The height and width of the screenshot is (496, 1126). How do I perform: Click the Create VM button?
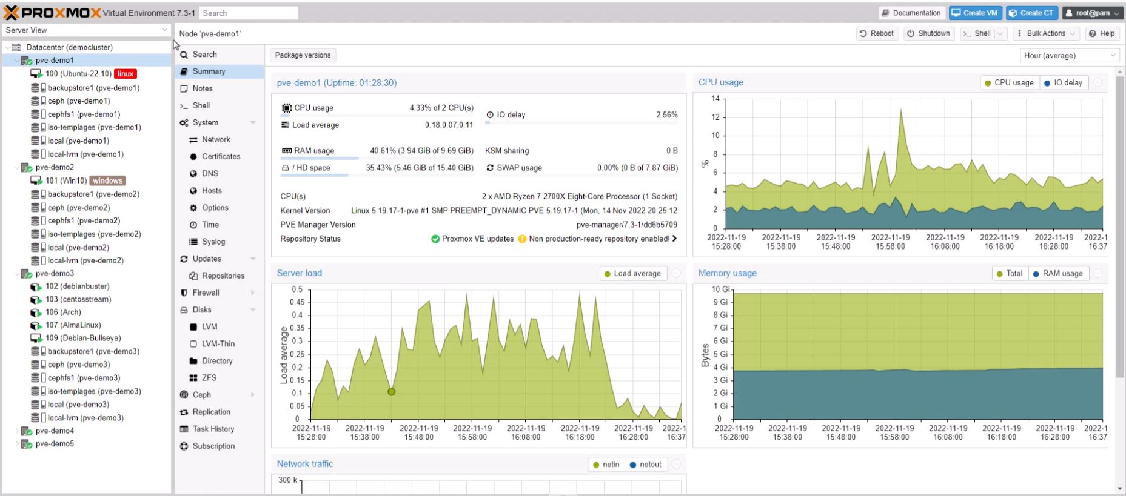(974, 13)
